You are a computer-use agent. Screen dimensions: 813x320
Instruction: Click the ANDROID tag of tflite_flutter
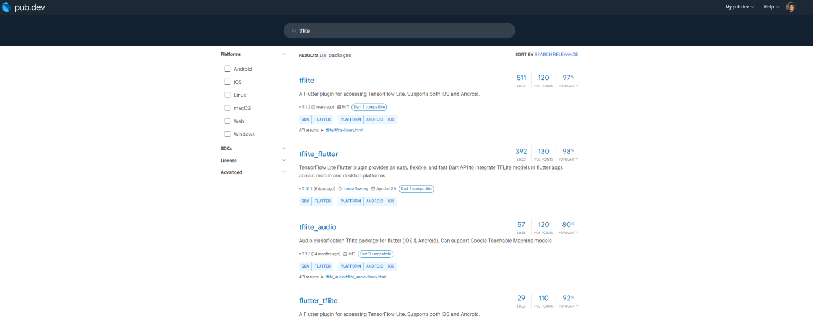point(375,201)
